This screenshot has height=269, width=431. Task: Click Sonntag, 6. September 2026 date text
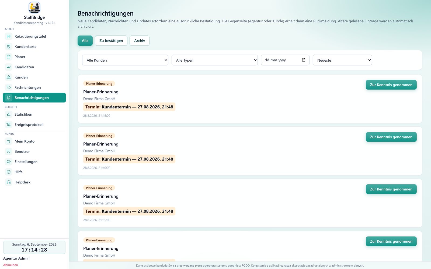[x=34, y=244]
